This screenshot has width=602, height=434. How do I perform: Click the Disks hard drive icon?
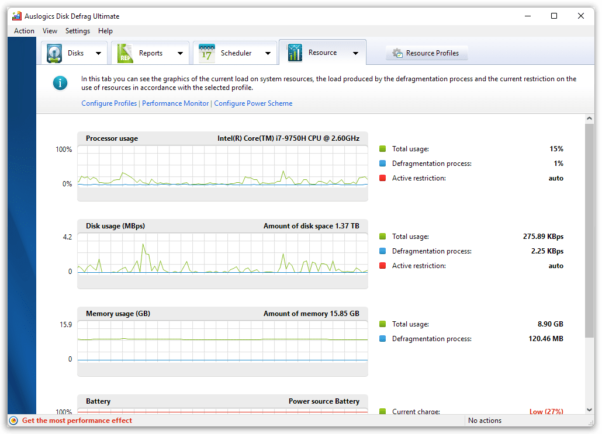click(x=54, y=53)
